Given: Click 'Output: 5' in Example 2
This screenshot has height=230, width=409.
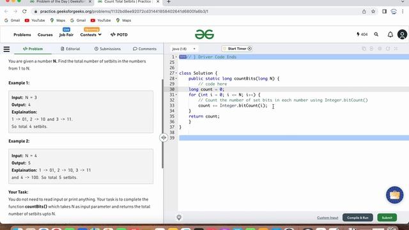Looking at the screenshot, I should pos(21,163).
